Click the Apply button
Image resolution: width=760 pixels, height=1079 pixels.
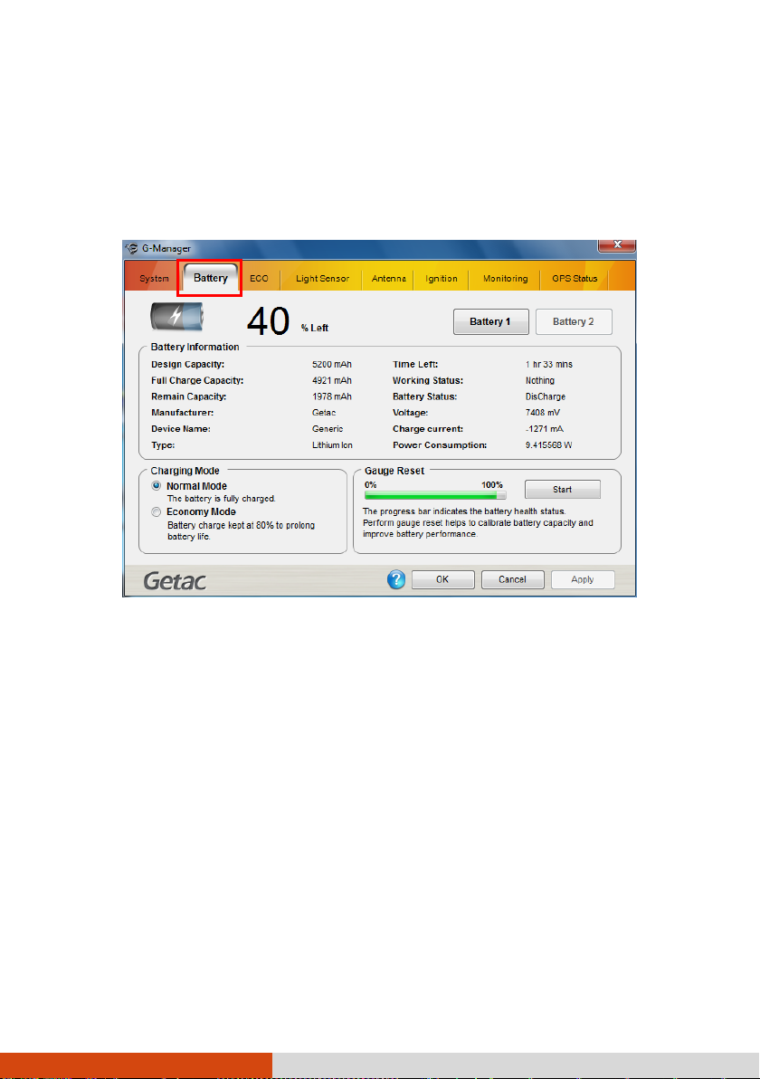583,579
